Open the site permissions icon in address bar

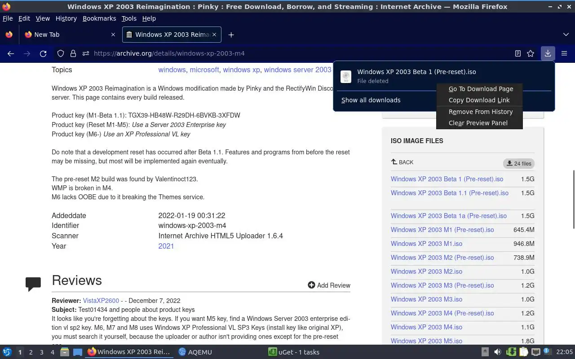tap(86, 53)
